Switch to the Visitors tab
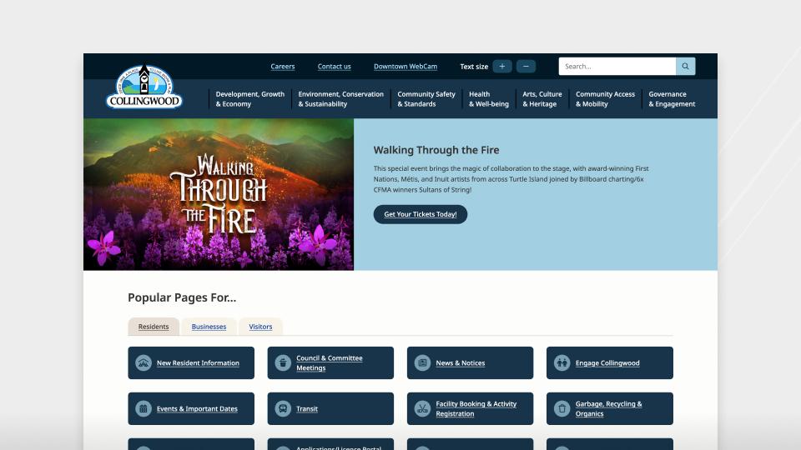This screenshot has width=801, height=450. pyautogui.click(x=260, y=327)
